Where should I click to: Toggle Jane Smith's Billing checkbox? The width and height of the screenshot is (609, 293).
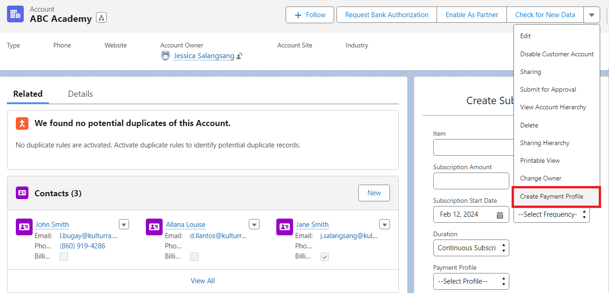(x=325, y=257)
